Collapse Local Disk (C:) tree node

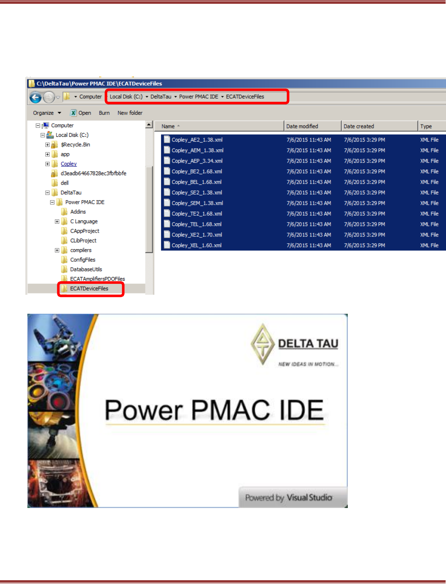point(43,135)
